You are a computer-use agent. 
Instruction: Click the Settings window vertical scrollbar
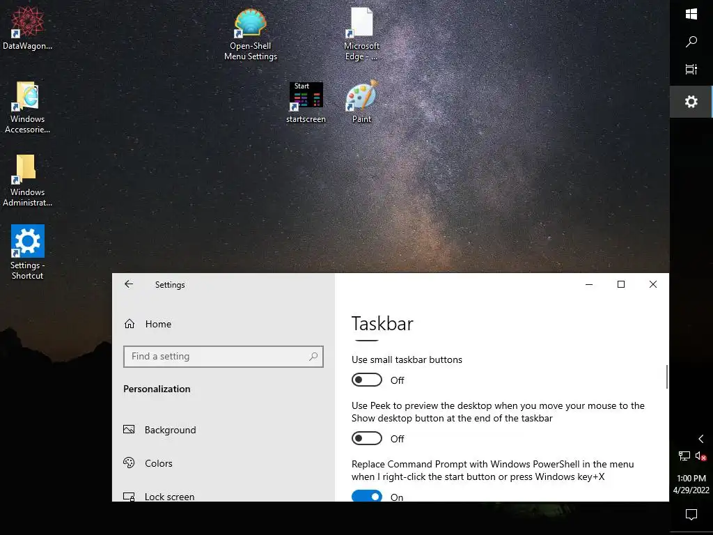click(666, 377)
